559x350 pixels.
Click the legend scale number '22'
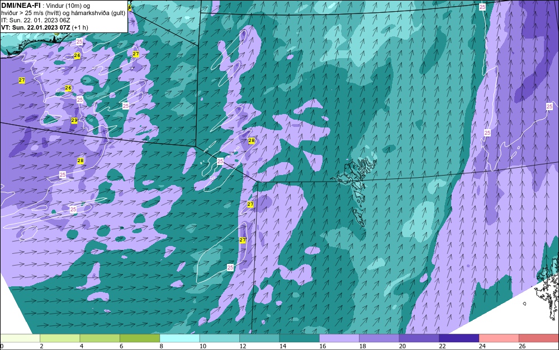tap(442, 346)
